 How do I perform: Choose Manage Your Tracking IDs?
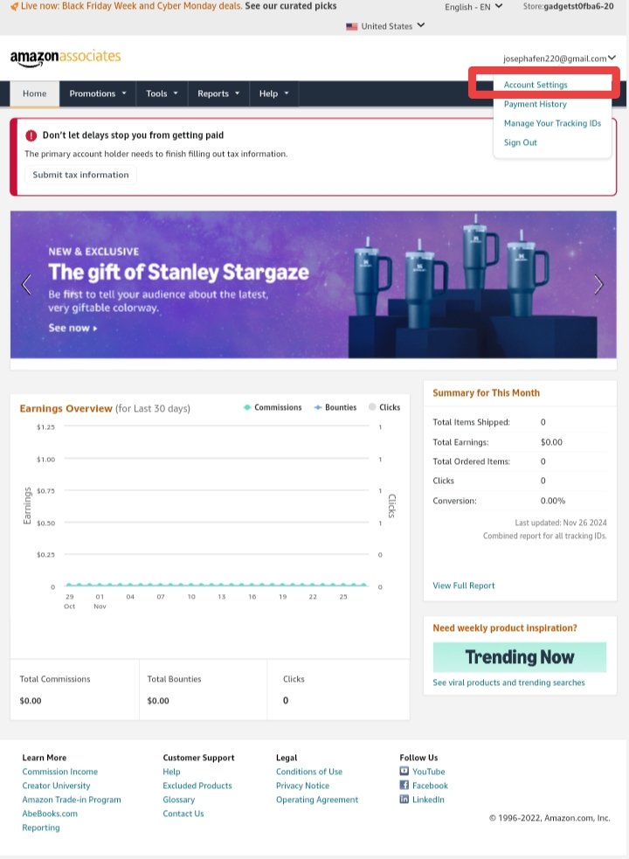coord(552,123)
